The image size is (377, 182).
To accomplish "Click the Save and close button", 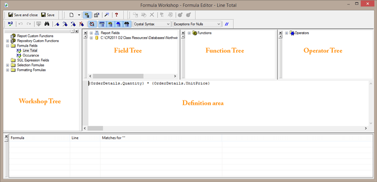I will [x=23, y=15].
